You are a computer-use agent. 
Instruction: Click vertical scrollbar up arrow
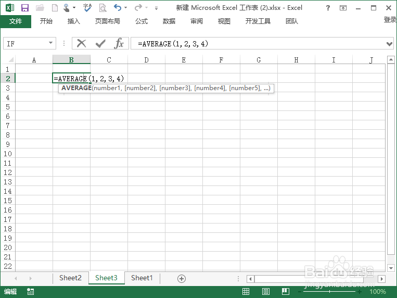click(x=391, y=60)
